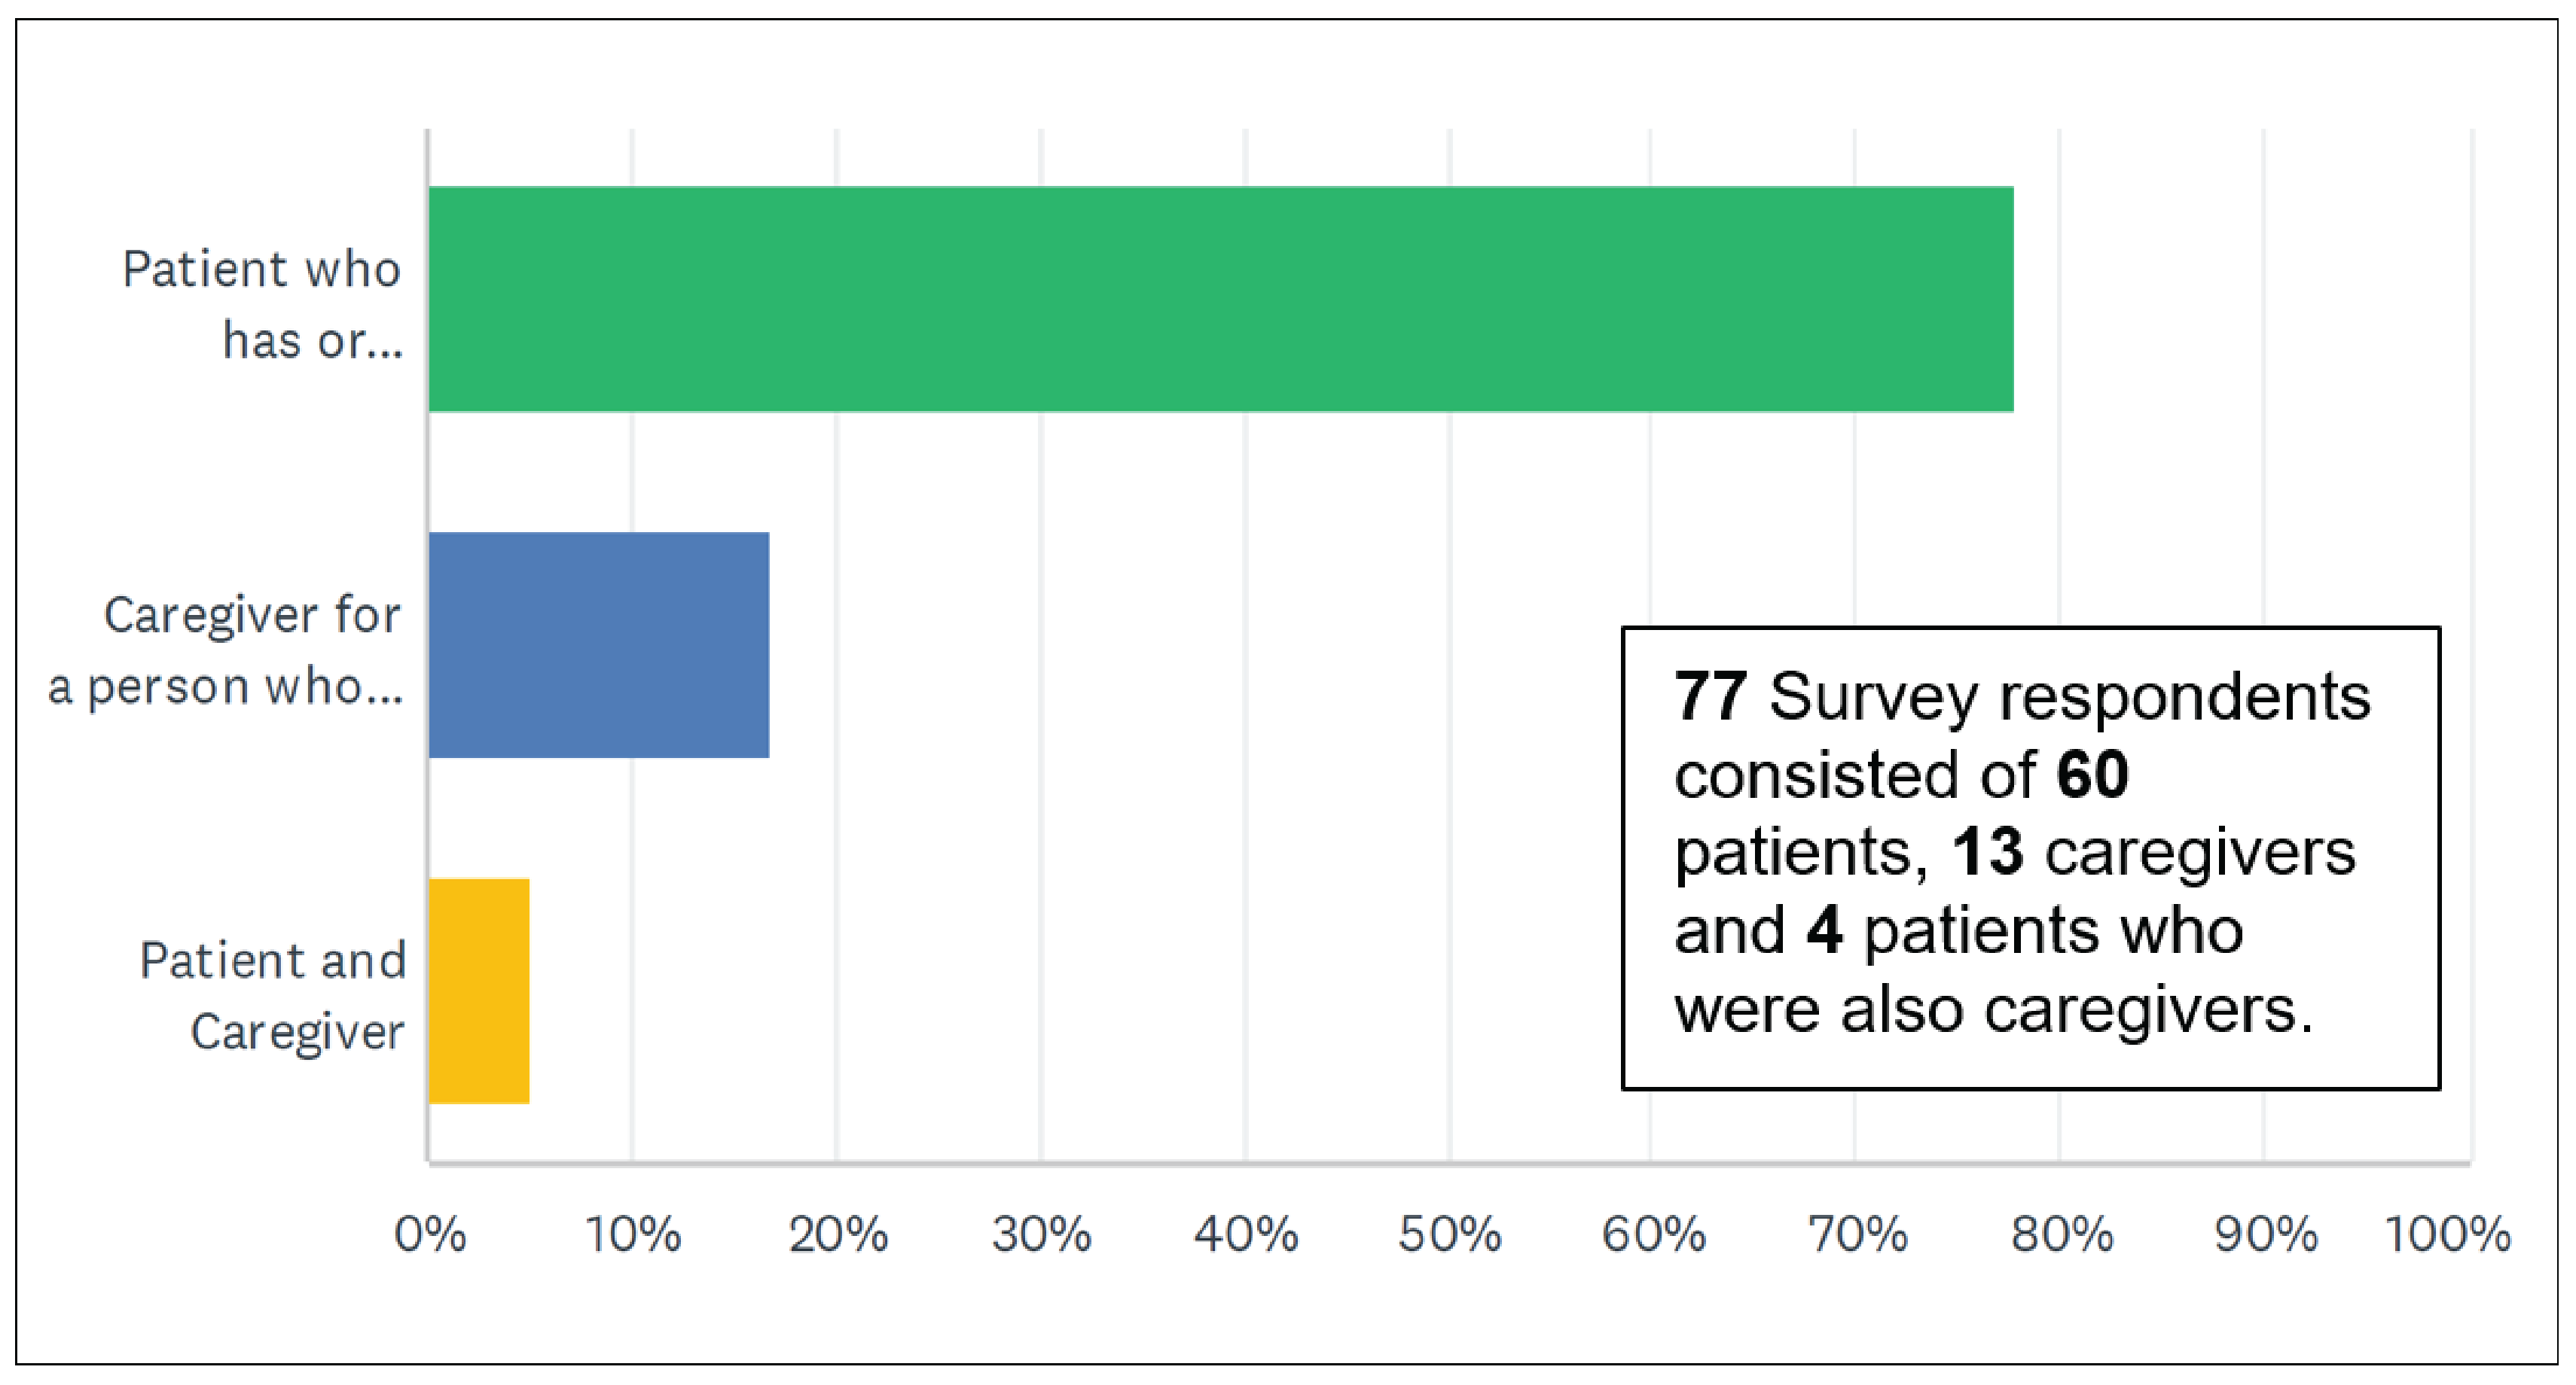The image size is (2576, 1385).
Task: Click the 70% axis tick label
Action: [x=1858, y=1235]
